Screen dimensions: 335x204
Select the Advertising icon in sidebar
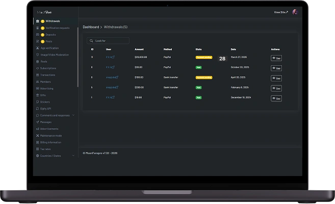[38, 88]
